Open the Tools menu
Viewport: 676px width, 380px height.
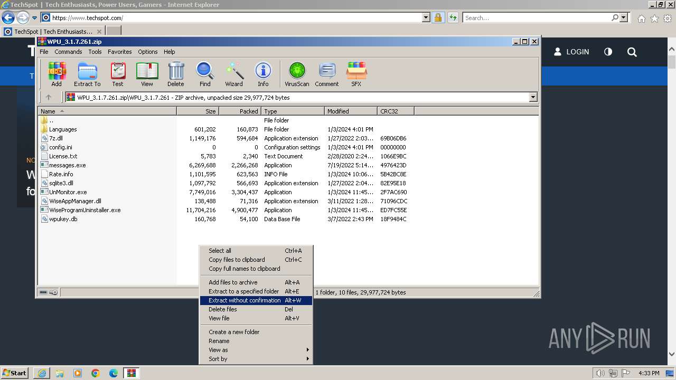[x=95, y=52]
